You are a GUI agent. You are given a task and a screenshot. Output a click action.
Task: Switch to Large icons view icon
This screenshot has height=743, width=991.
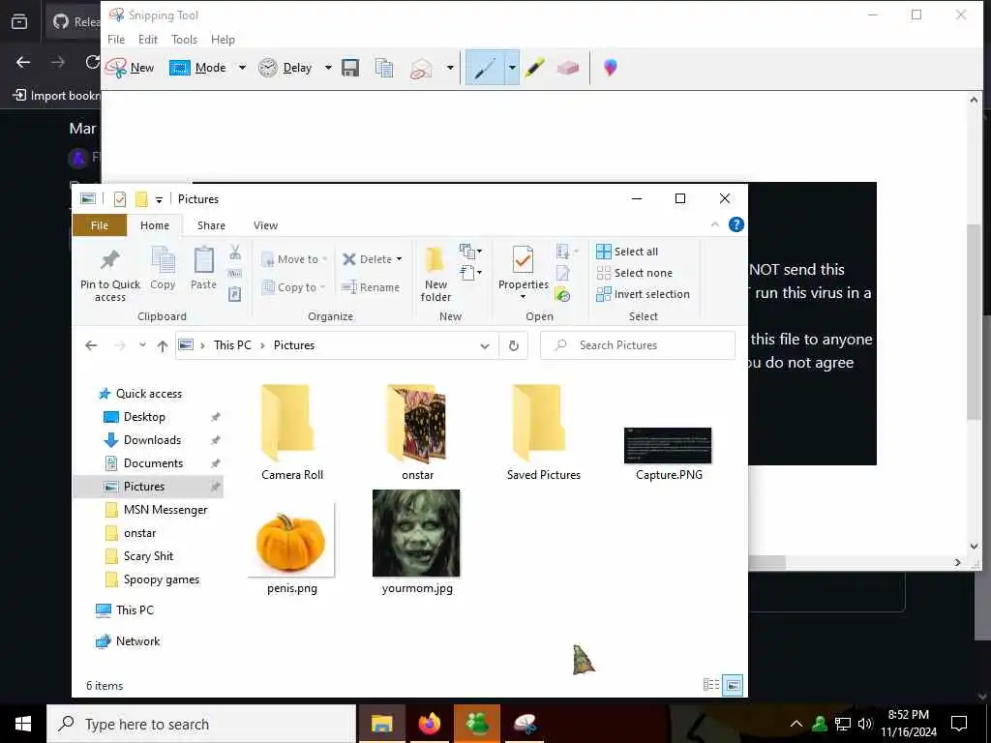click(x=733, y=685)
